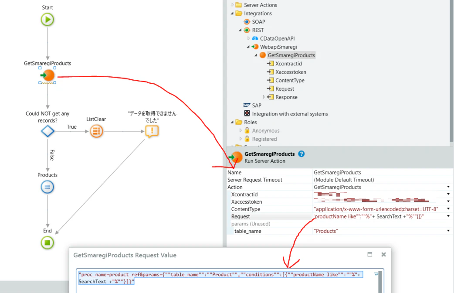The image size is (454, 293).
Task: Click the SAP integration icon
Action: pyautogui.click(x=247, y=105)
